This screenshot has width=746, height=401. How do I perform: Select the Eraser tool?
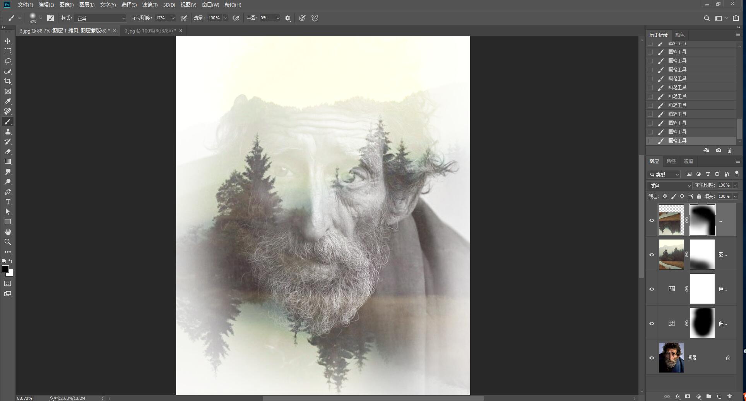[x=8, y=151]
